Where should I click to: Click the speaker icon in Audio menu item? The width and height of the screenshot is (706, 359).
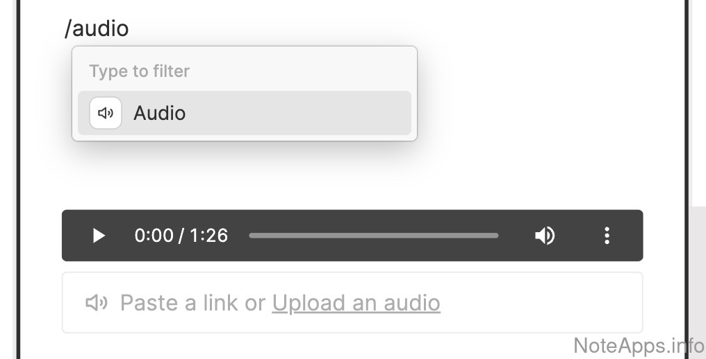pyautogui.click(x=106, y=113)
